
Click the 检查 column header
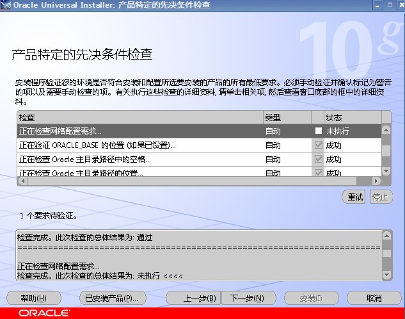(140, 118)
